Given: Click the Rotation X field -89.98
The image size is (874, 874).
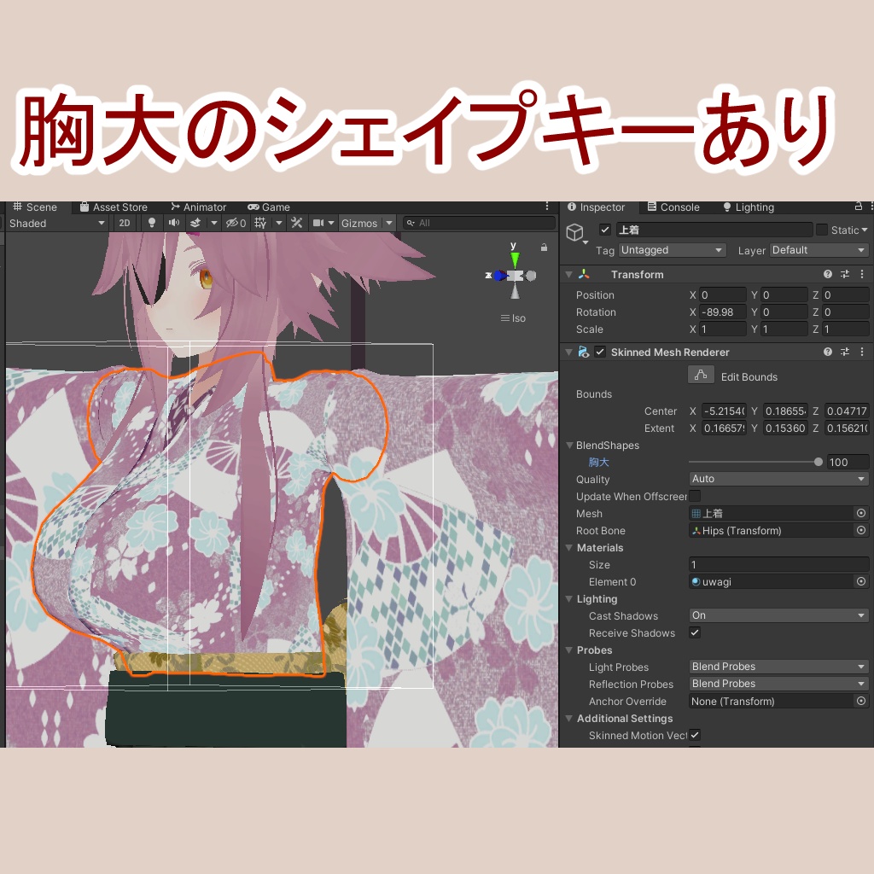Looking at the screenshot, I should (x=722, y=312).
